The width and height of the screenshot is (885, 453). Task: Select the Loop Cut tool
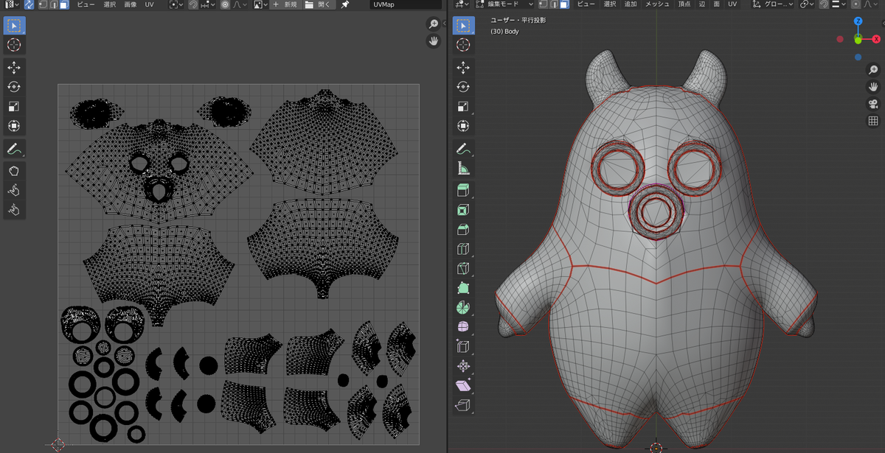tap(463, 250)
